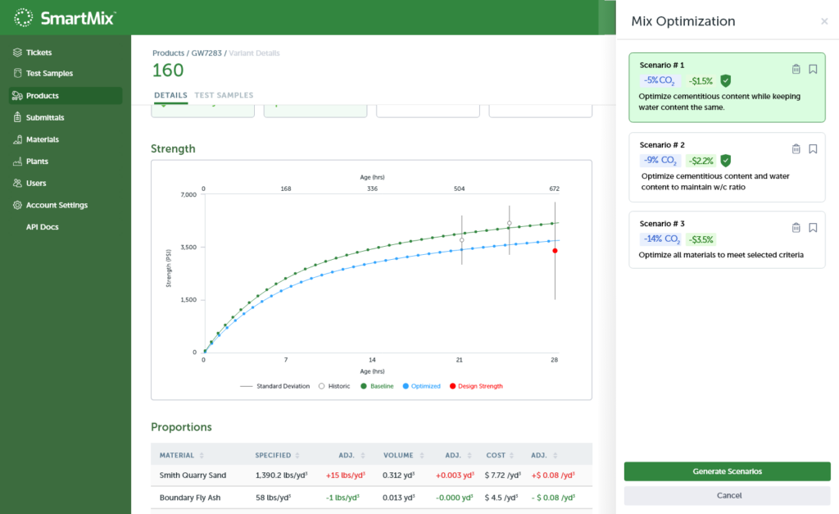Select the Users sidebar icon

pos(17,183)
